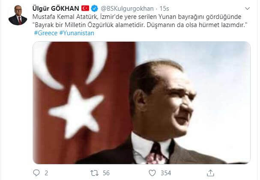
Task: Like the tweet with the heart icon
Action: [152, 173]
